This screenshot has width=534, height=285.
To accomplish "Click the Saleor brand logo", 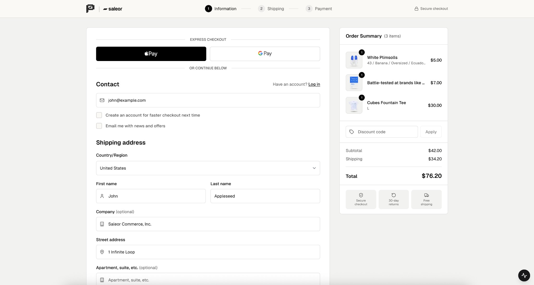I will click(113, 9).
